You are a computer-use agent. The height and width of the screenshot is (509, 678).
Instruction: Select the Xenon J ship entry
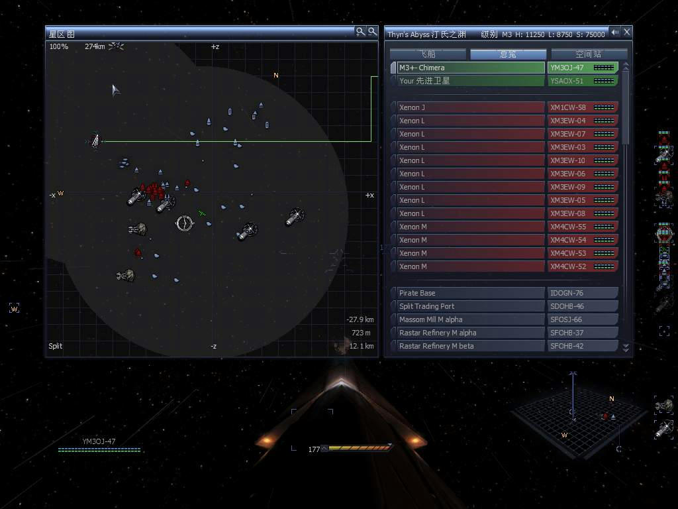(504, 107)
